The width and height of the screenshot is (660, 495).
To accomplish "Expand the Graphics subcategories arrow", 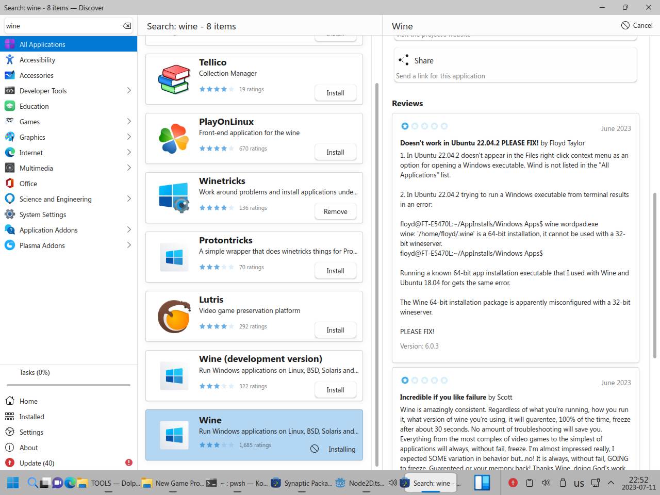I will click(129, 137).
